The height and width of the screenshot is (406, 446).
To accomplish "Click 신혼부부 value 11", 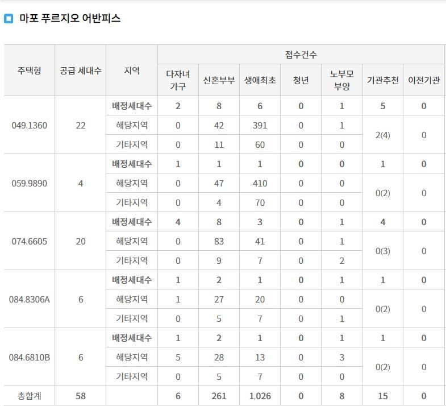I will click(x=219, y=144).
